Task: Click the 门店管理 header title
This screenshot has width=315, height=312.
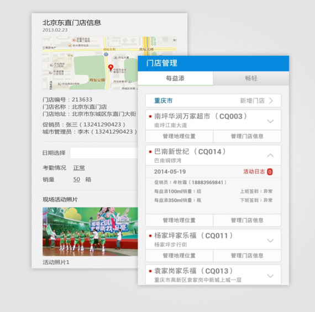Action: [162, 63]
